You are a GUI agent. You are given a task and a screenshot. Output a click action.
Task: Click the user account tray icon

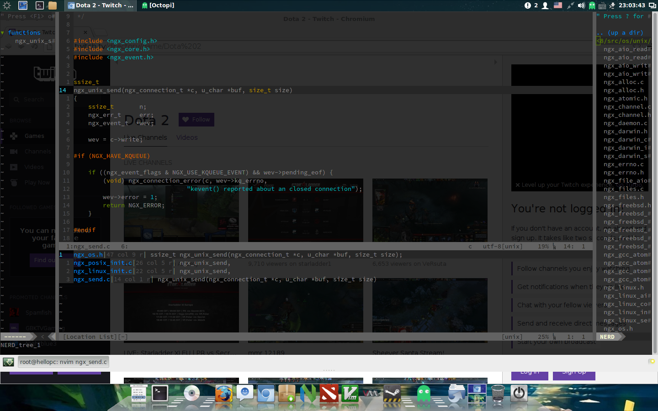pos(545,5)
